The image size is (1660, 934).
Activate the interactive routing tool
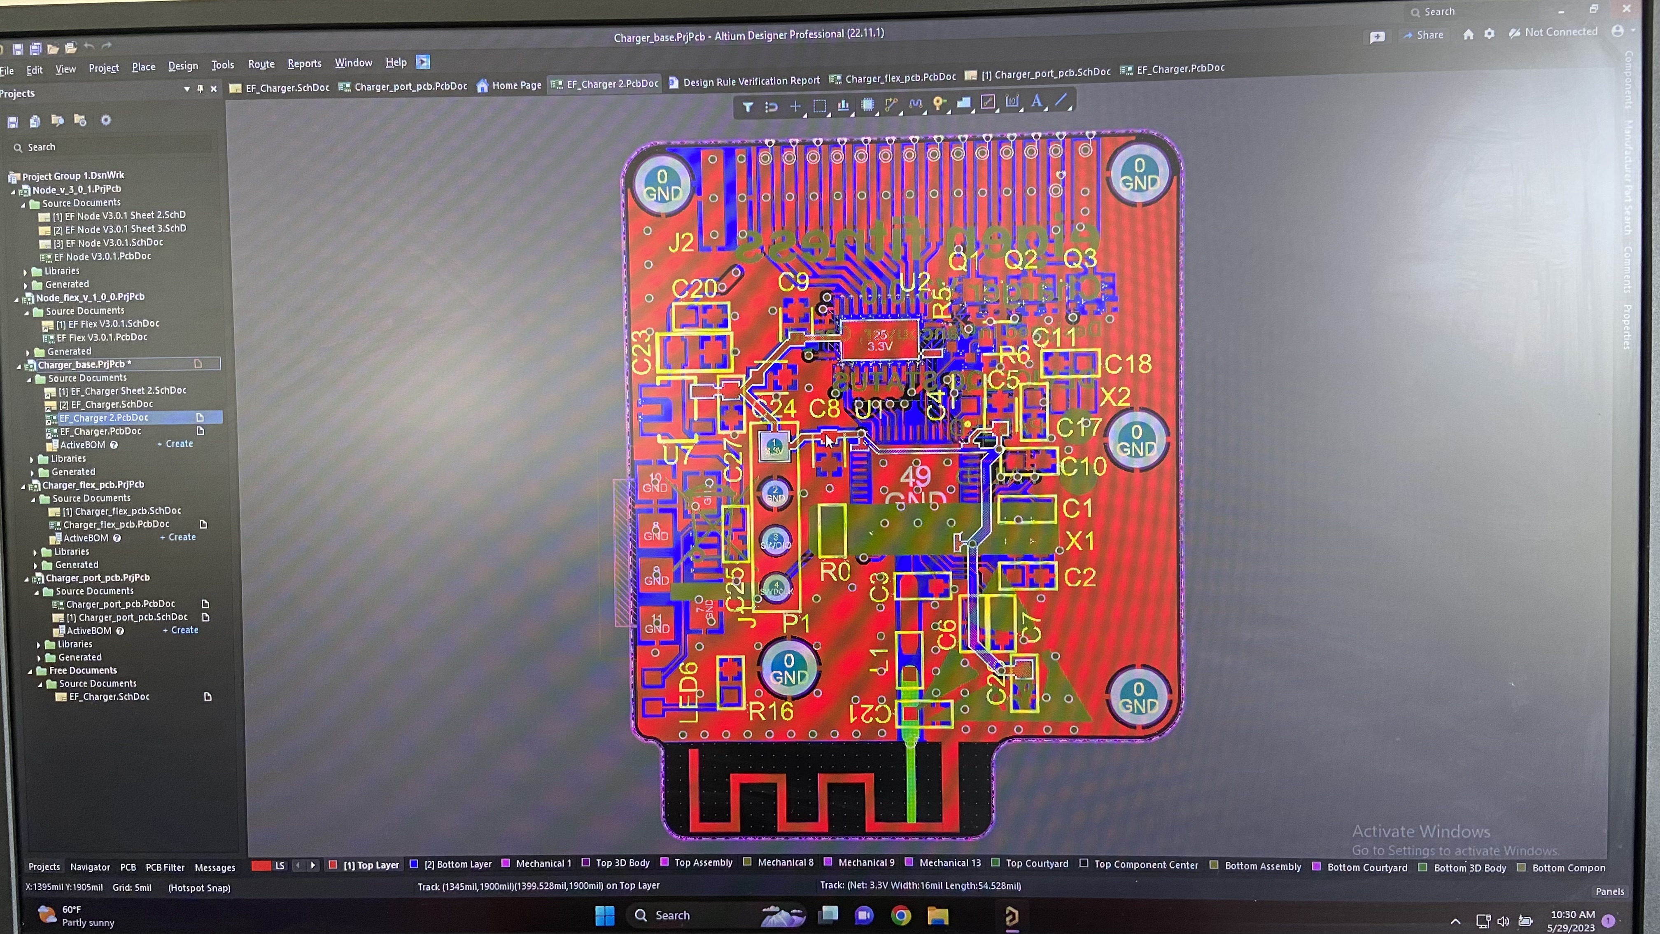click(891, 104)
